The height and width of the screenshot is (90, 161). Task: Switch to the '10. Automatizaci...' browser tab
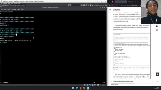[x=120, y=2]
